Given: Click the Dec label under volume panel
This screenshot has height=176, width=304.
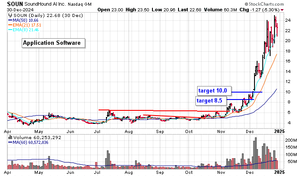Looking at the screenshot, I should (250, 173).
